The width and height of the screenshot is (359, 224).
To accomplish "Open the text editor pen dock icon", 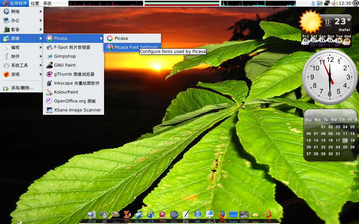I will 186,215.
